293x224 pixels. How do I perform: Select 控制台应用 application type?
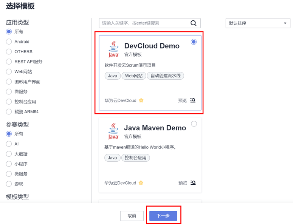(9, 102)
